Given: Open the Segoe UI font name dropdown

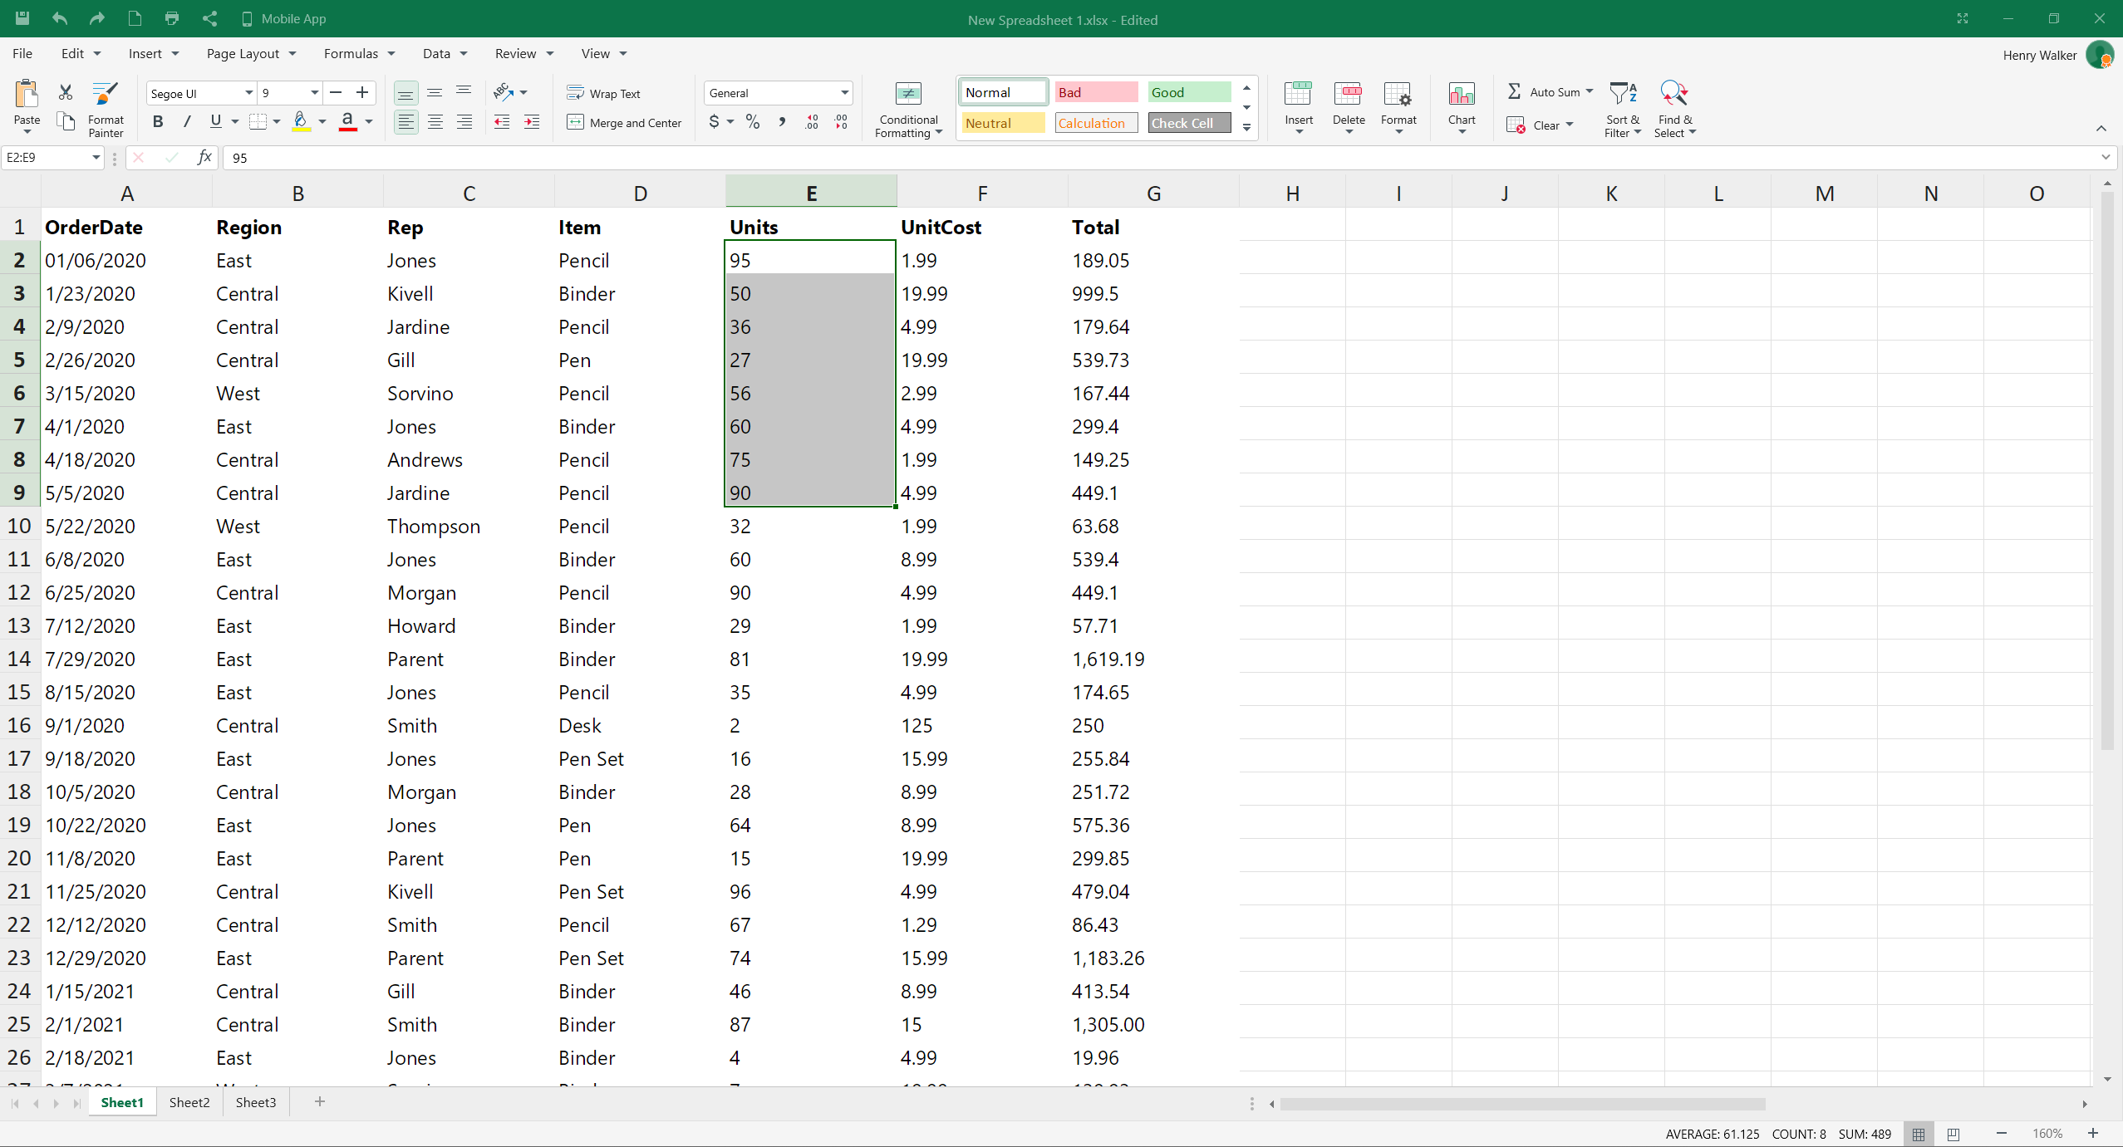Looking at the screenshot, I should 248,93.
